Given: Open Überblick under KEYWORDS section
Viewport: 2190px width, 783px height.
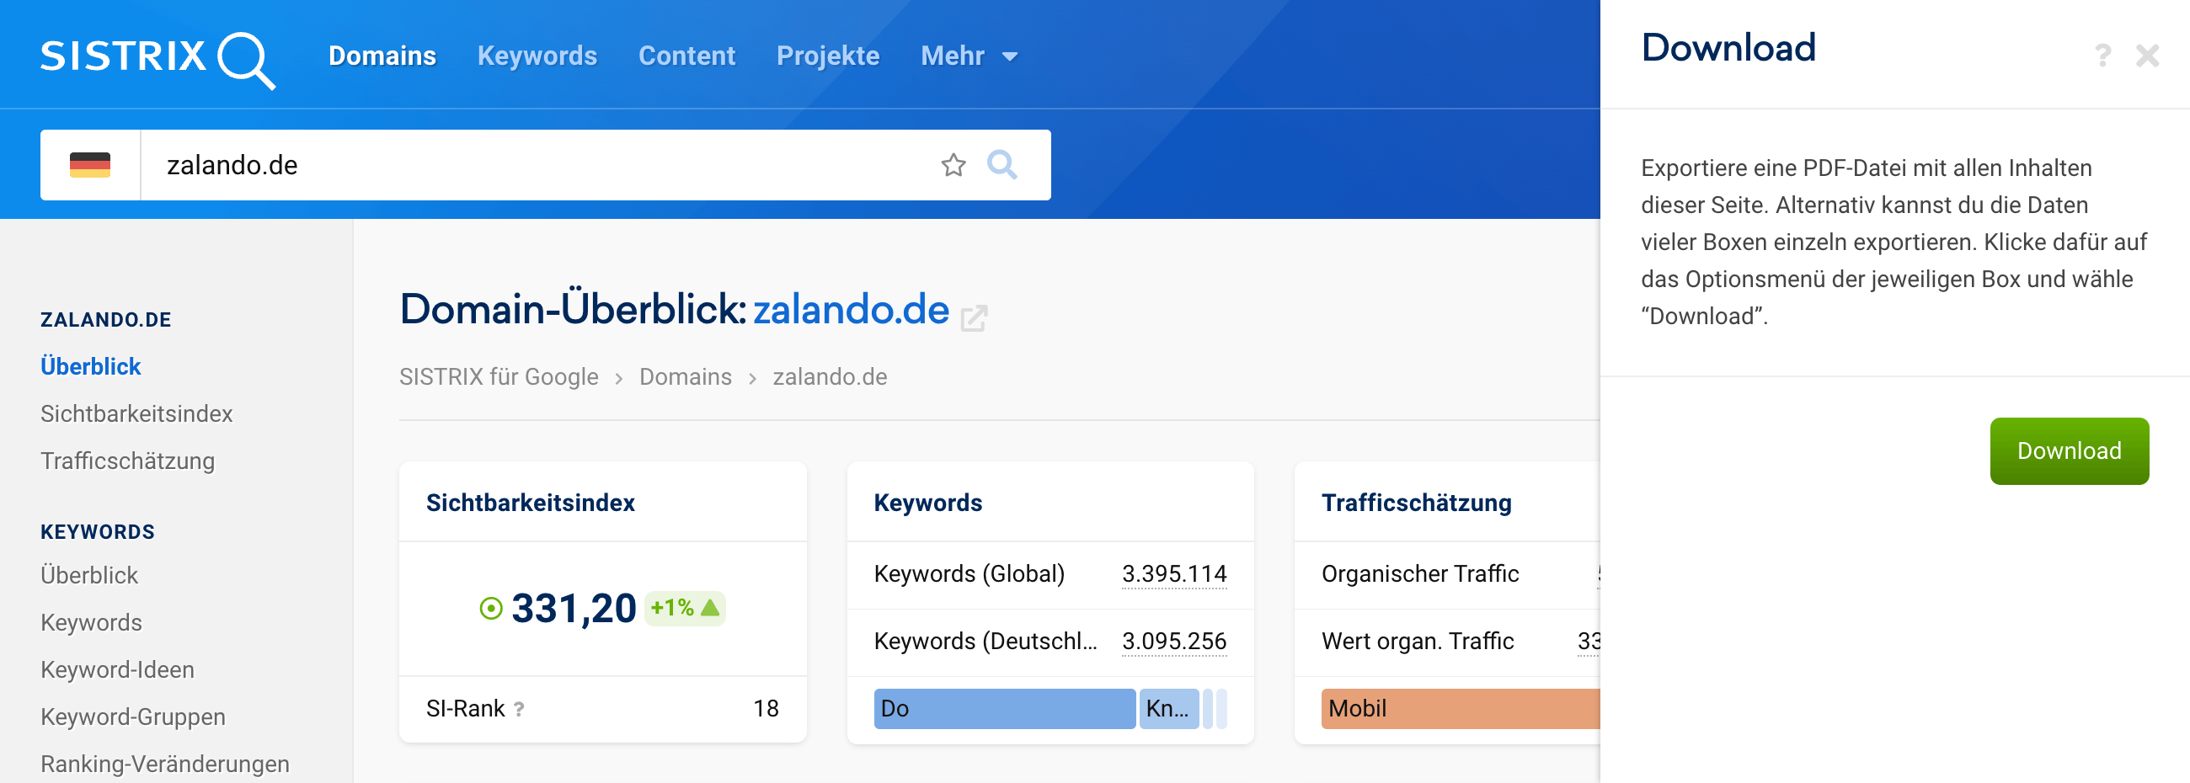Looking at the screenshot, I should pos(89,576).
